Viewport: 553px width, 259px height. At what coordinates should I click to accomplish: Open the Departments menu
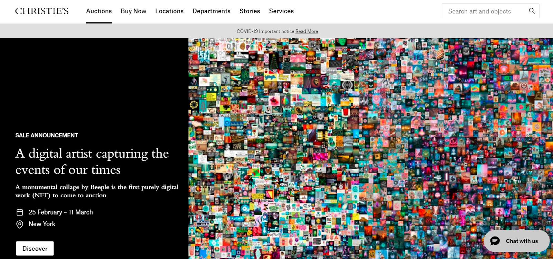tap(212, 11)
